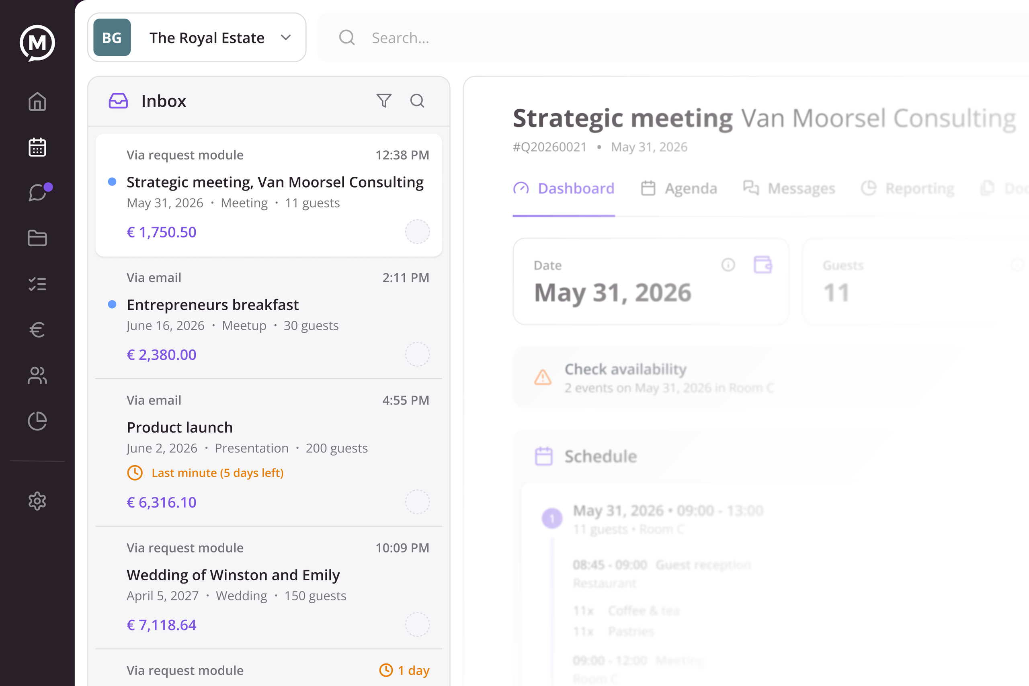Open Wedding of Winston and Emily request
The image size is (1029, 686).
269,588
